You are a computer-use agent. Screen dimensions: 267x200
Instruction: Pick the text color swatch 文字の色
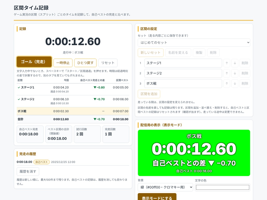[x=223, y=187]
